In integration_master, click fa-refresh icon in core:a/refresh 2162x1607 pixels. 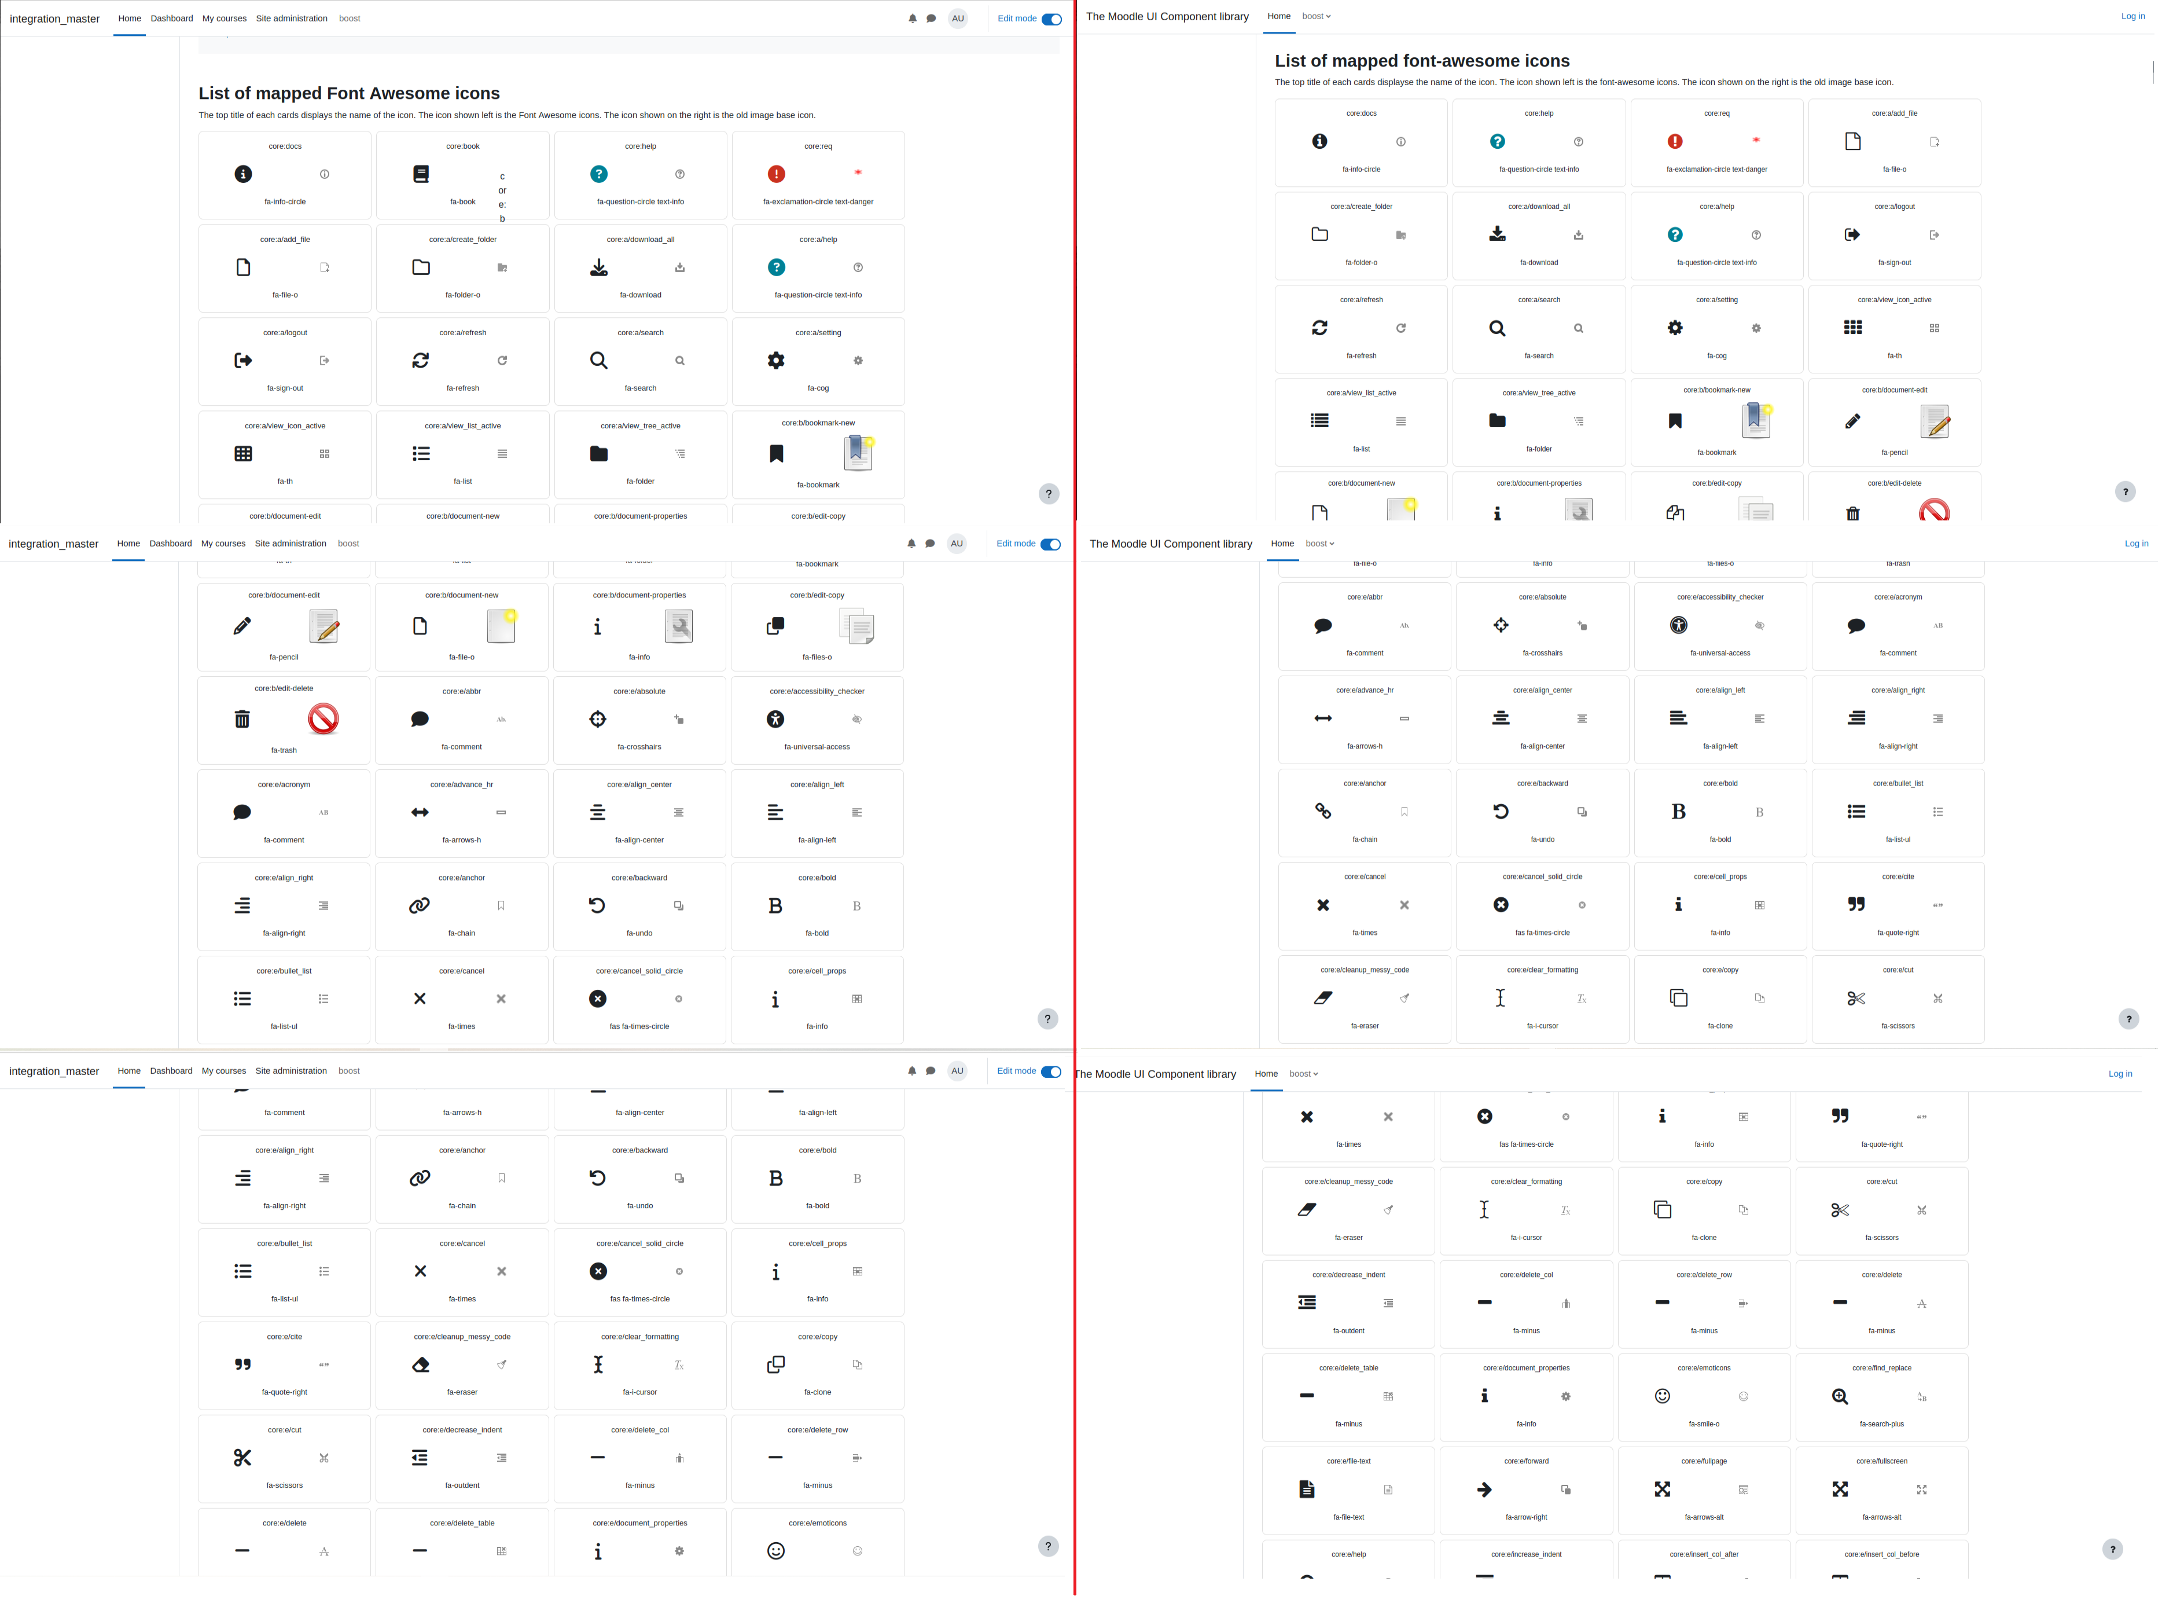click(x=421, y=361)
